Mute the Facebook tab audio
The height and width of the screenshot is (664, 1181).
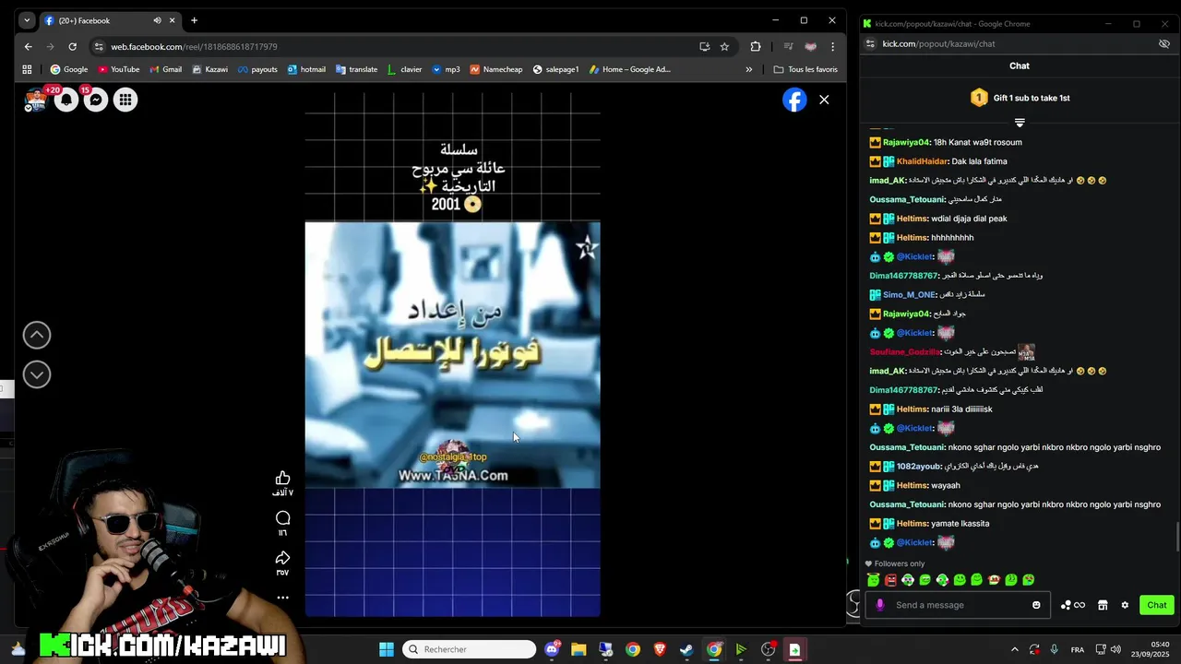pos(157,20)
